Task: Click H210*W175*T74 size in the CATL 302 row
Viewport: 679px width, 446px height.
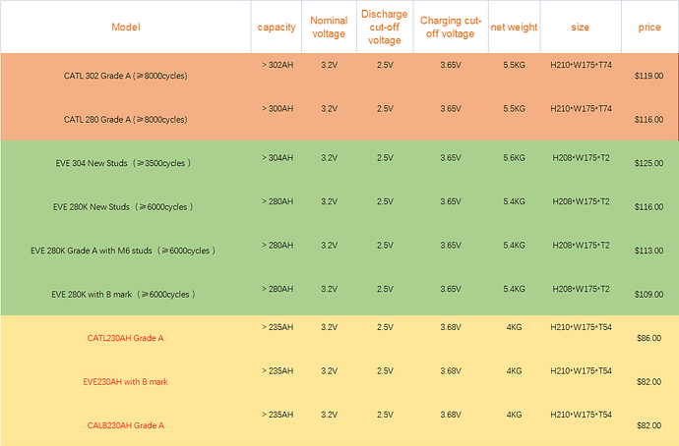Action: pos(581,65)
